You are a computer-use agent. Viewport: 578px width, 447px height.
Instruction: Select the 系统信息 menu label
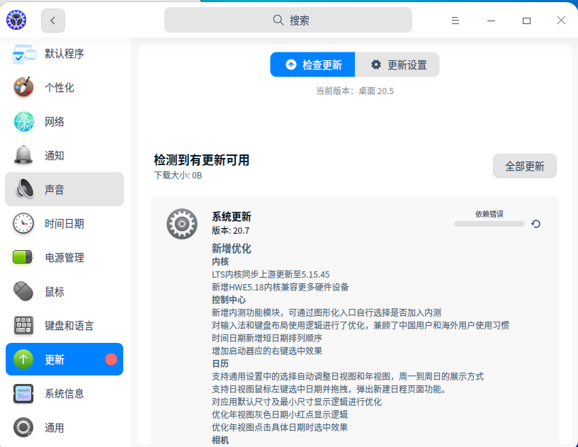coord(64,394)
